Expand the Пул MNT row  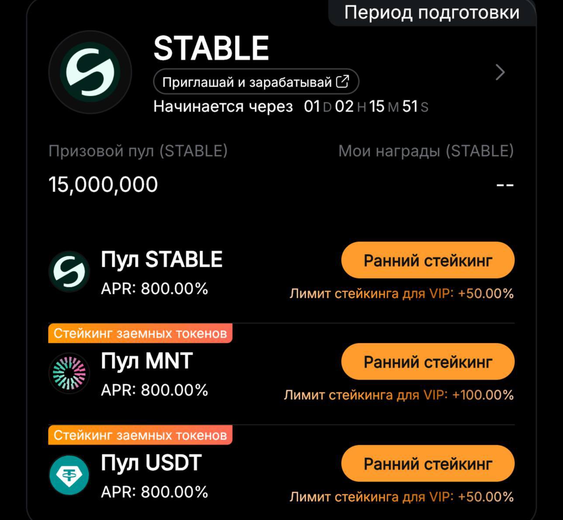point(146,361)
